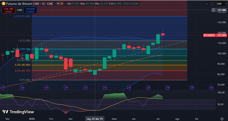Click the Bitcoin symbol logo icon
Viewport: 228px width, 121px height.
pos(4,4)
